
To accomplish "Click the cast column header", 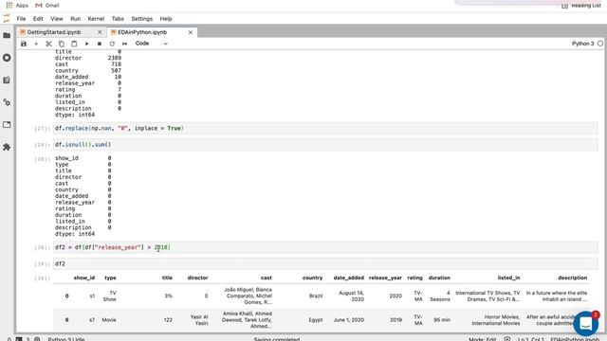I will pyautogui.click(x=266, y=278).
